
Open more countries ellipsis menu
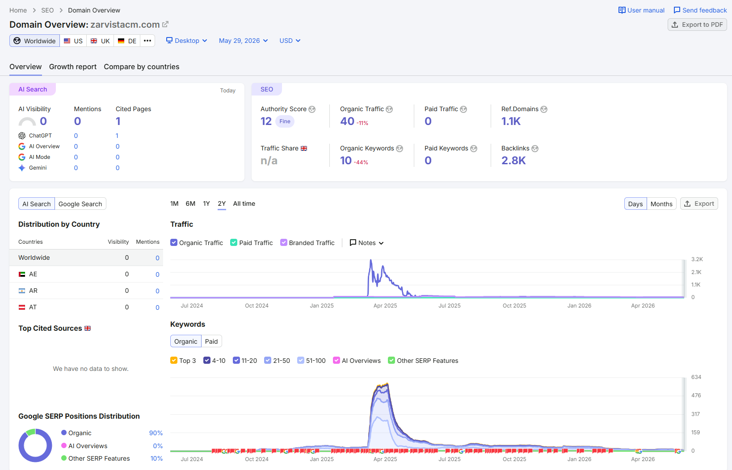click(x=147, y=41)
